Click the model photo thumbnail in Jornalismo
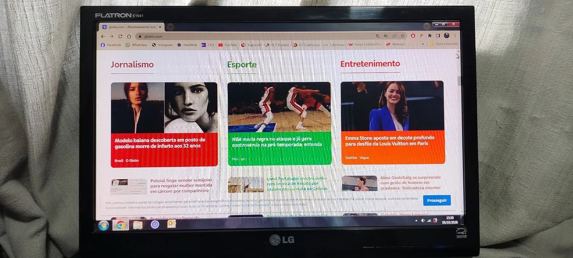 [x=164, y=107]
